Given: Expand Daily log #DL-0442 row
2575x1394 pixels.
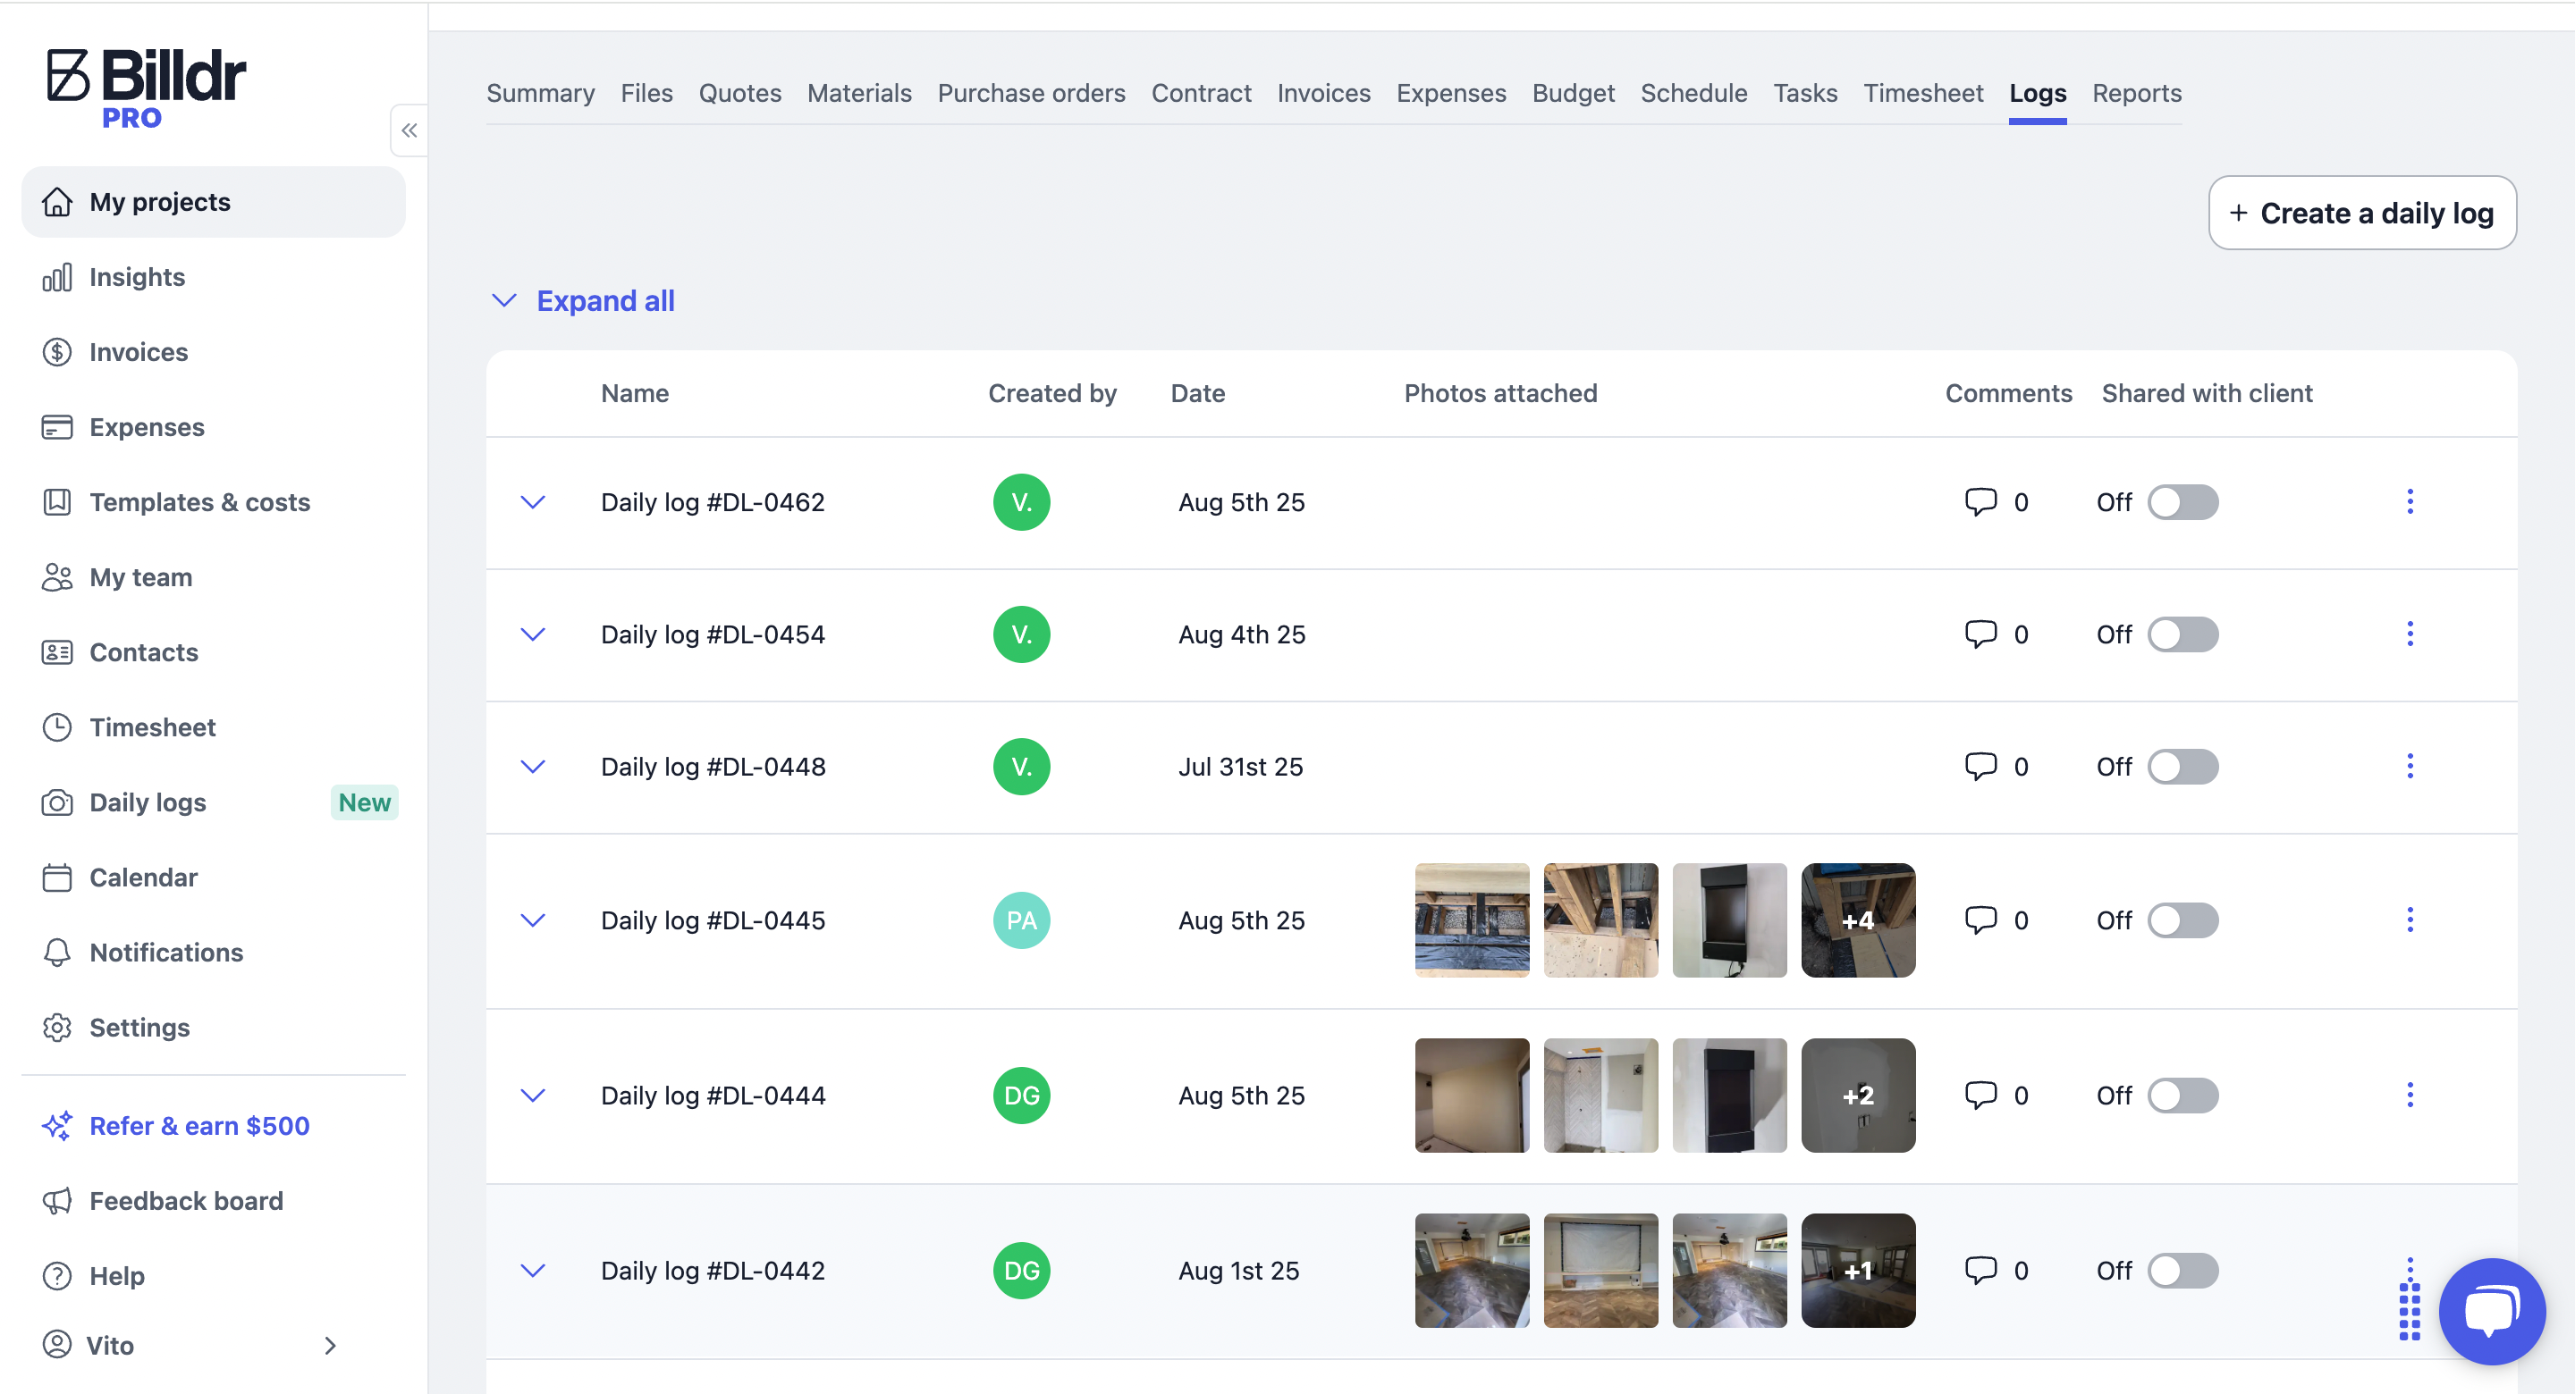Looking at the screenshot, I should click(533, 1270).
